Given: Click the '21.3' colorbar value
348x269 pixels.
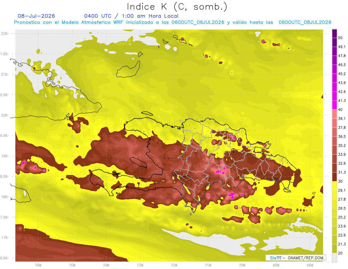Looking at the screenshot, I should point(342,244).
